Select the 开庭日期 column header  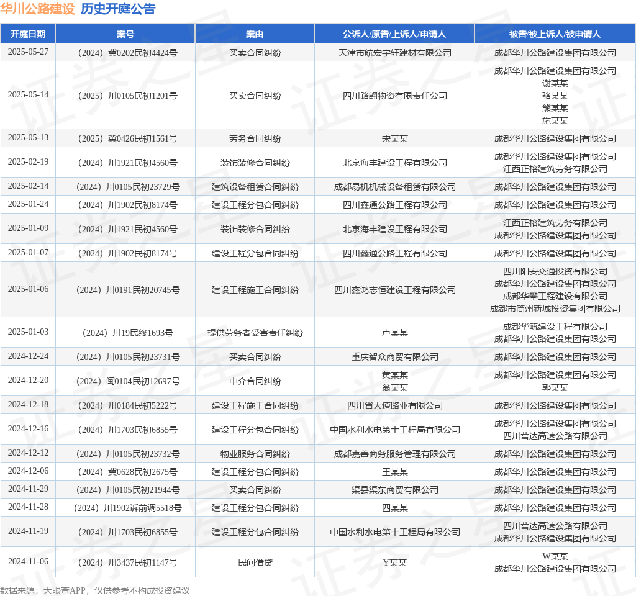pyautogui.click(x=28, y=34)
